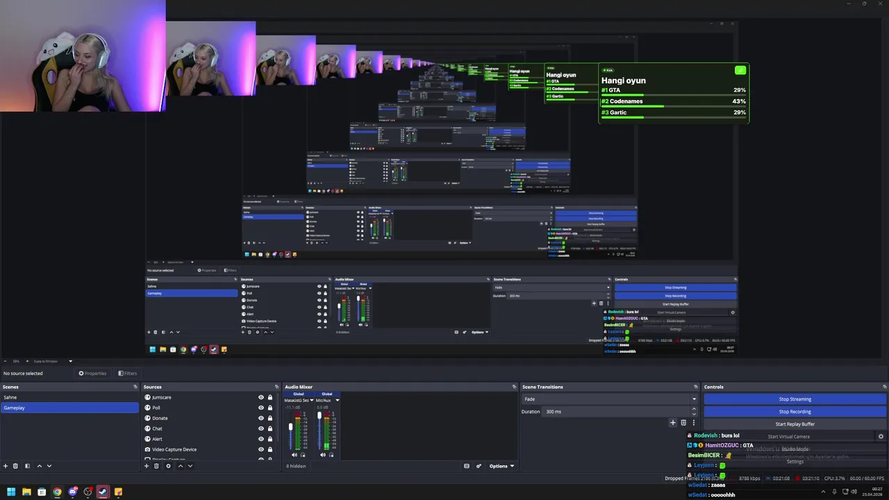The height and width of the screenshot is (500, 889).
Task: Mute the Mic/Aux speaker icon
Action: (323, 455)
